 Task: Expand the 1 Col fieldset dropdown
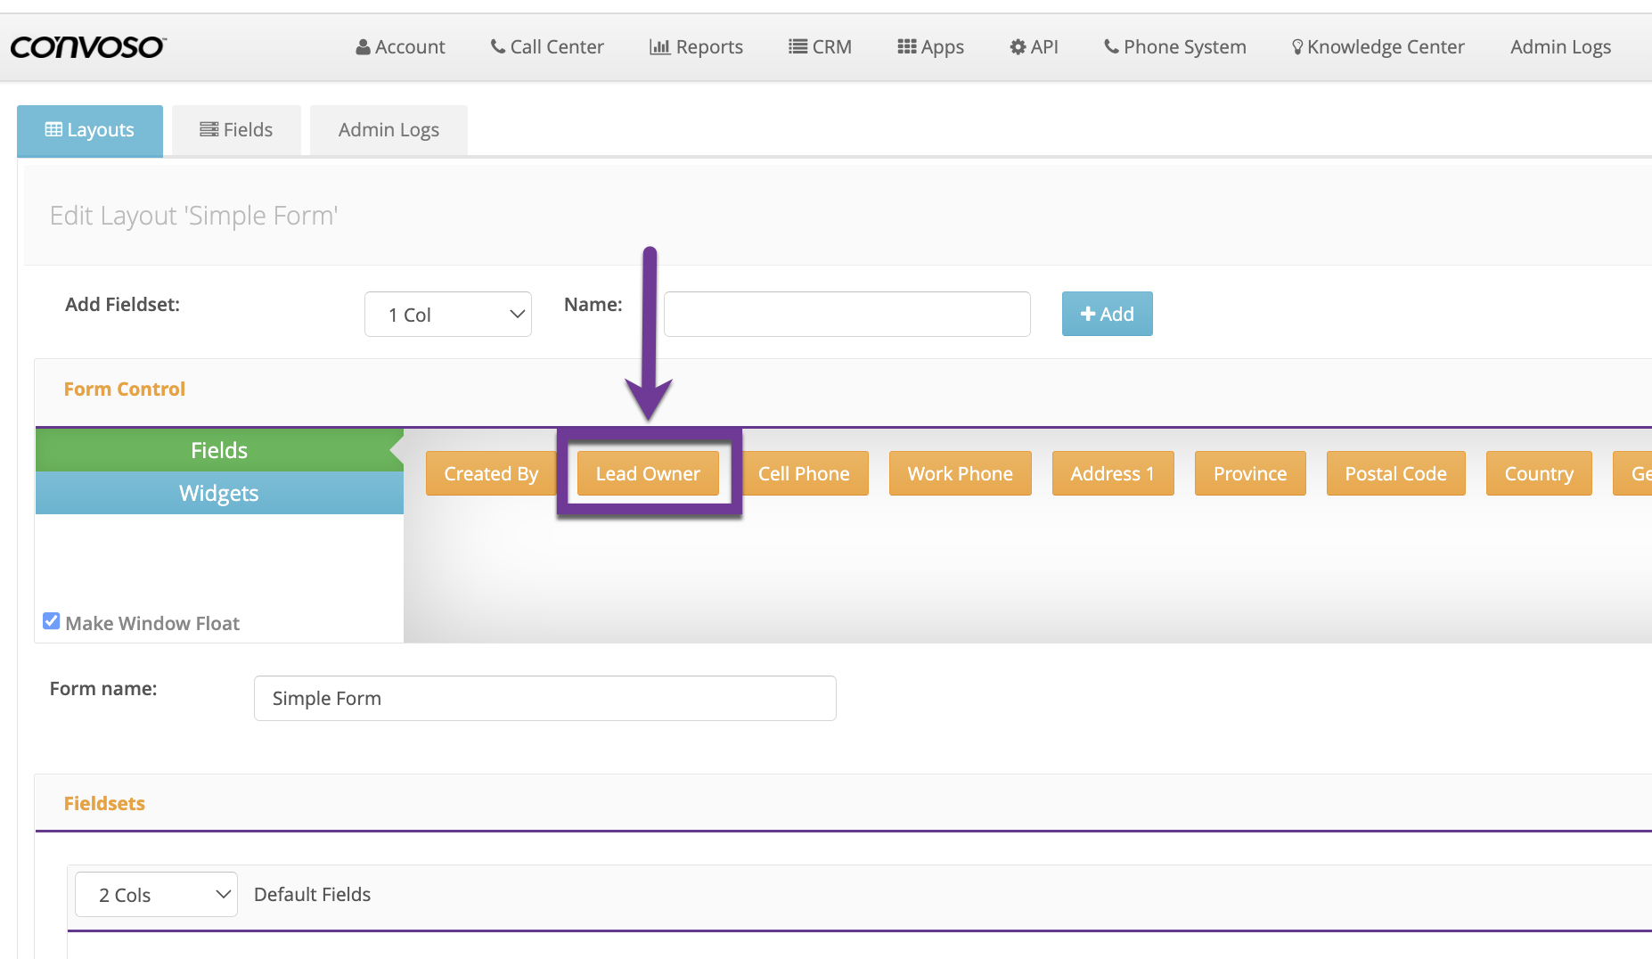coord(447,315)
